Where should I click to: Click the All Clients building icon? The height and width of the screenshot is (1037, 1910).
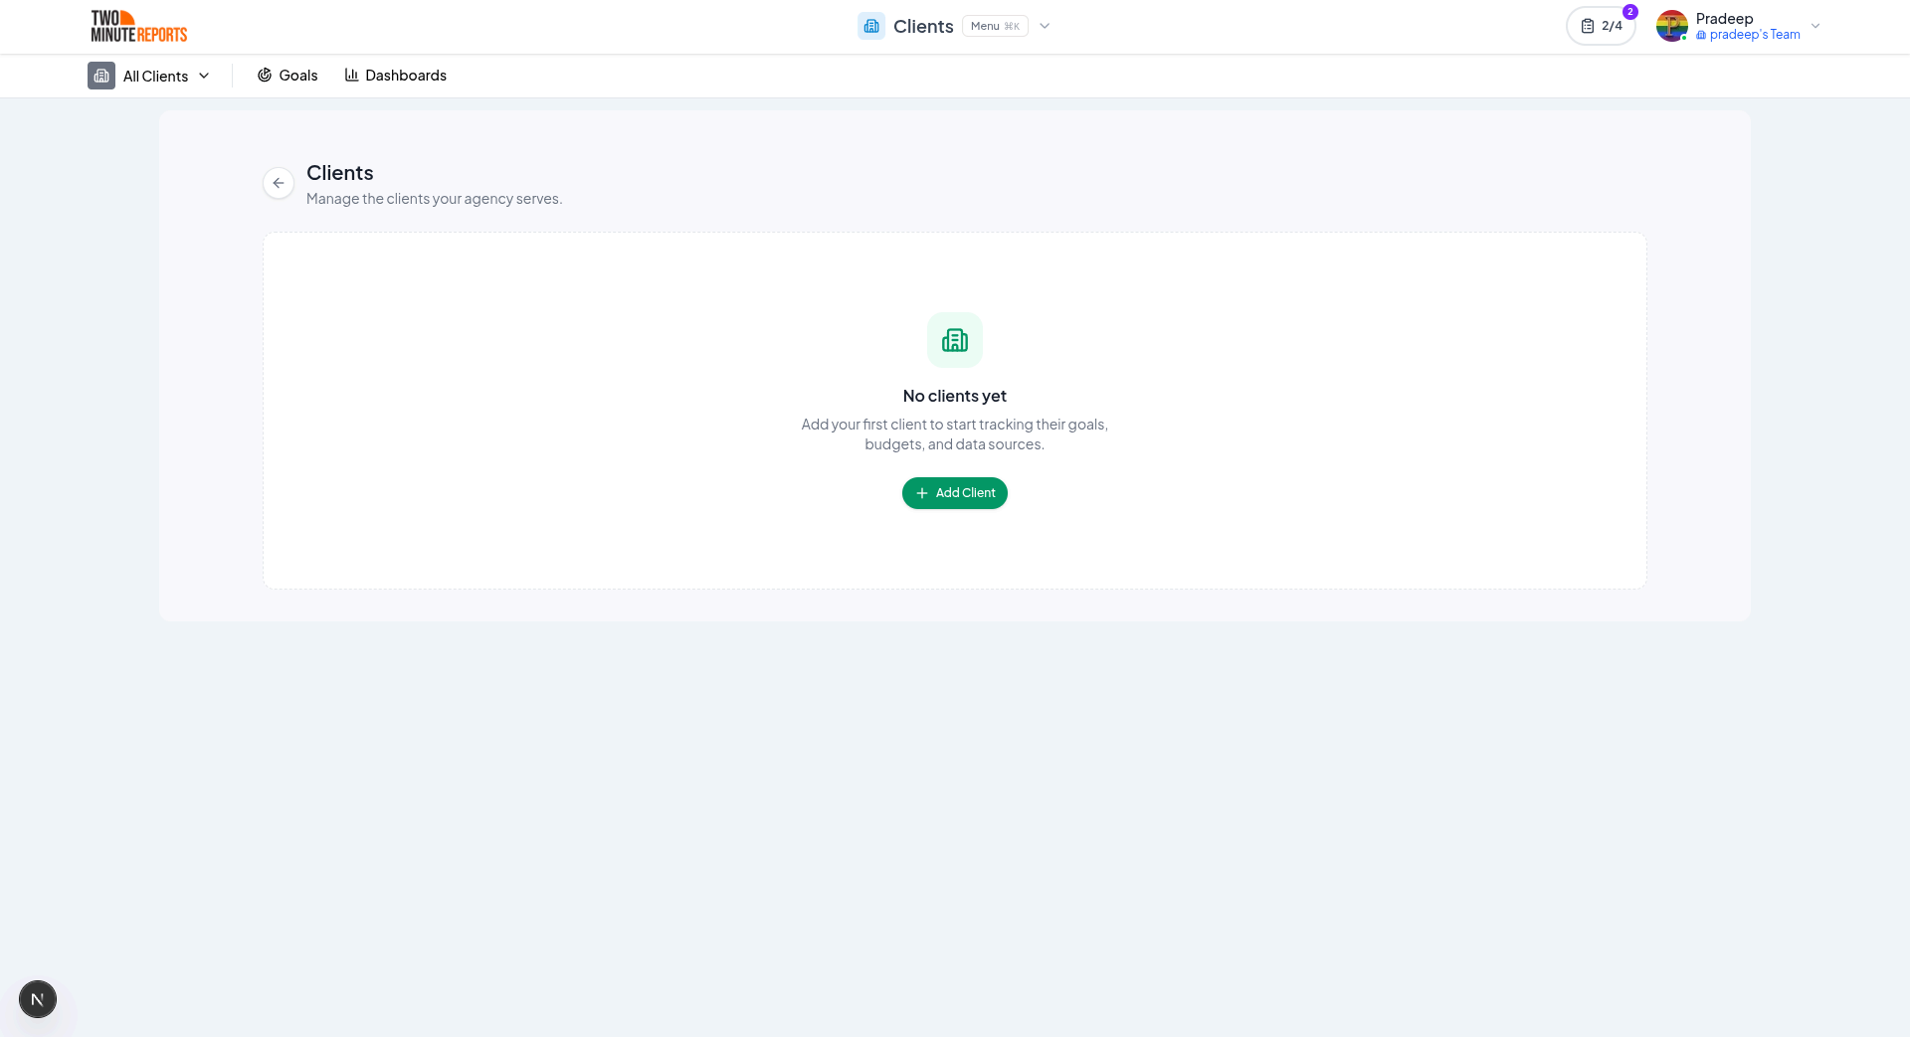[100, 76]
